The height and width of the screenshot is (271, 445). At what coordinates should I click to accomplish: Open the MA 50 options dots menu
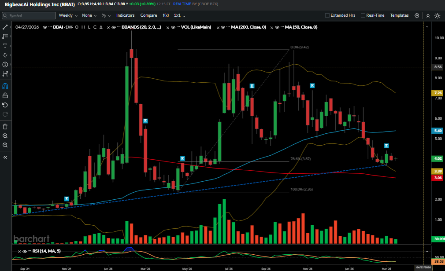click(282, 27)
